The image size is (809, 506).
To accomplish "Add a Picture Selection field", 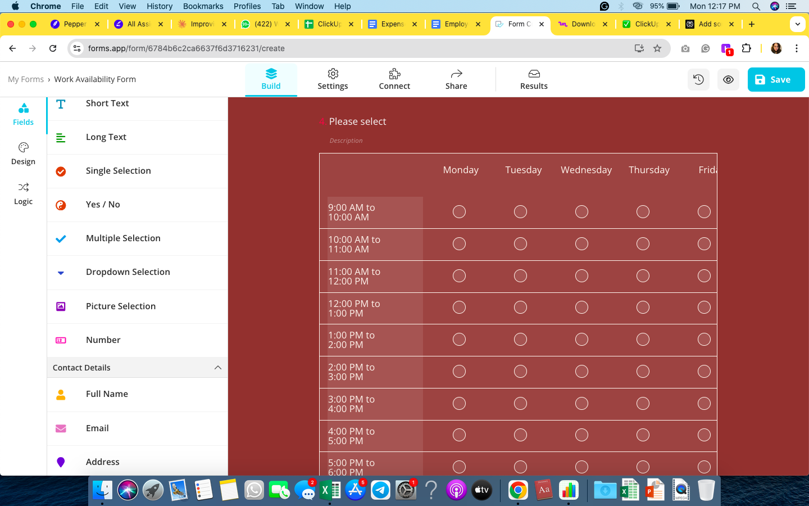I will point(120,306).
